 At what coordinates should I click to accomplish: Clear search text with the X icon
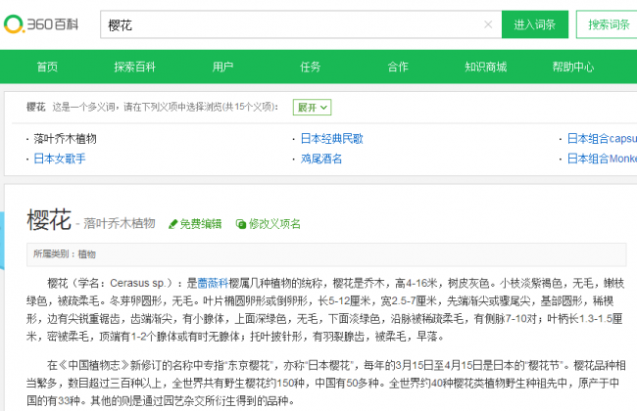pyautogui.click(x=488, y=24)
